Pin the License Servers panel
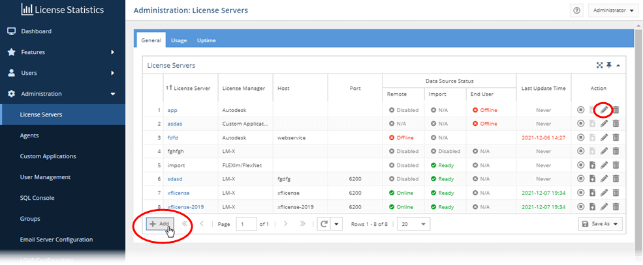The height and width of the screenshot is (265, 643). [x=609, y=65]
